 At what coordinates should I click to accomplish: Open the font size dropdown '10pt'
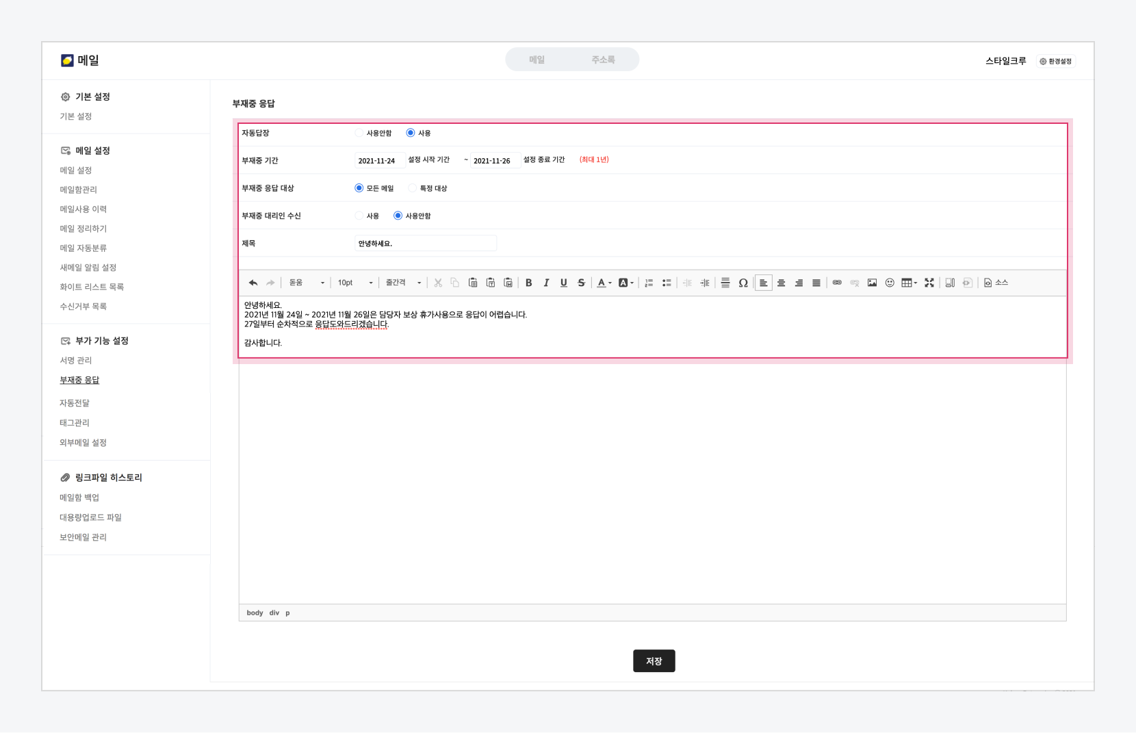pos(354,283)
